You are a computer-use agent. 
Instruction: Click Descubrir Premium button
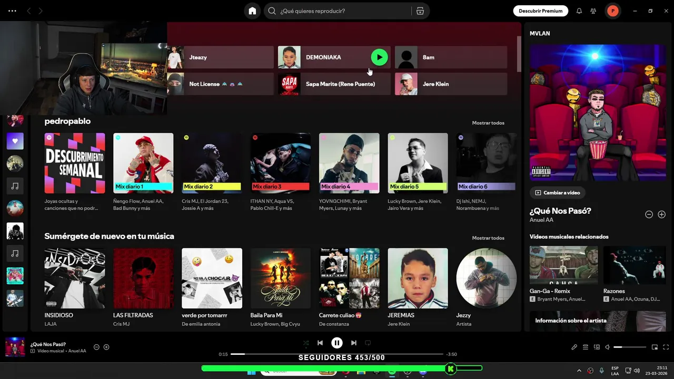click(540, 11)
